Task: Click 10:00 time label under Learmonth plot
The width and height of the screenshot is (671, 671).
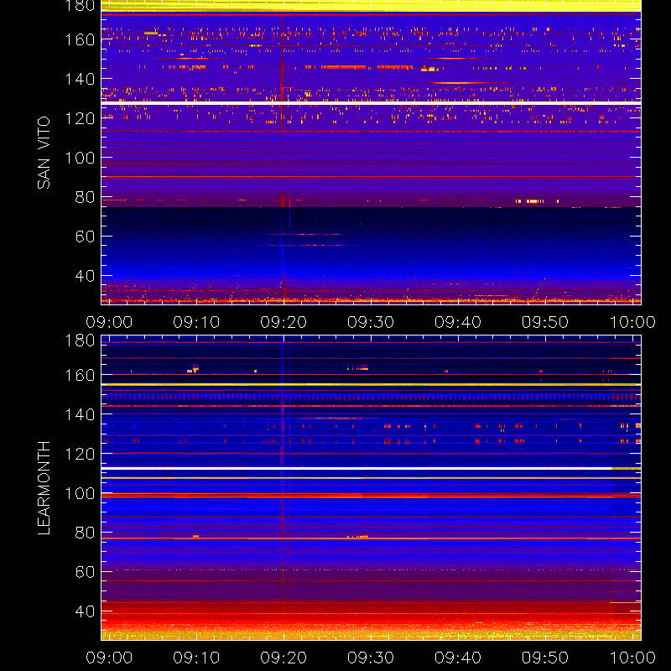Action: click(x=632, y=658)
